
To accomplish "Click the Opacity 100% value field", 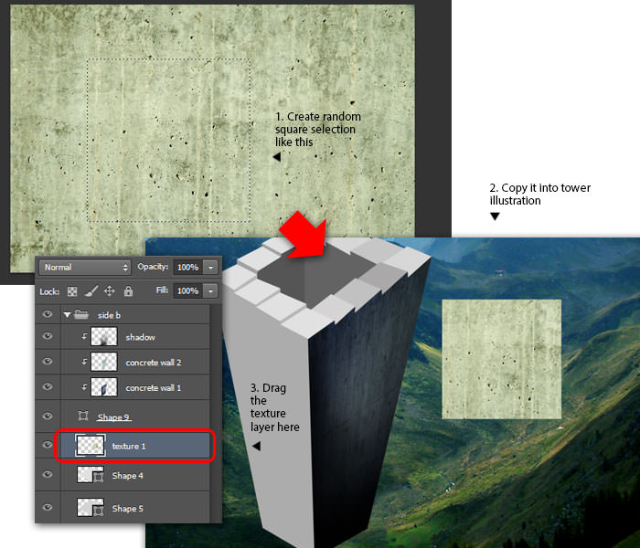I will point(187,268).
